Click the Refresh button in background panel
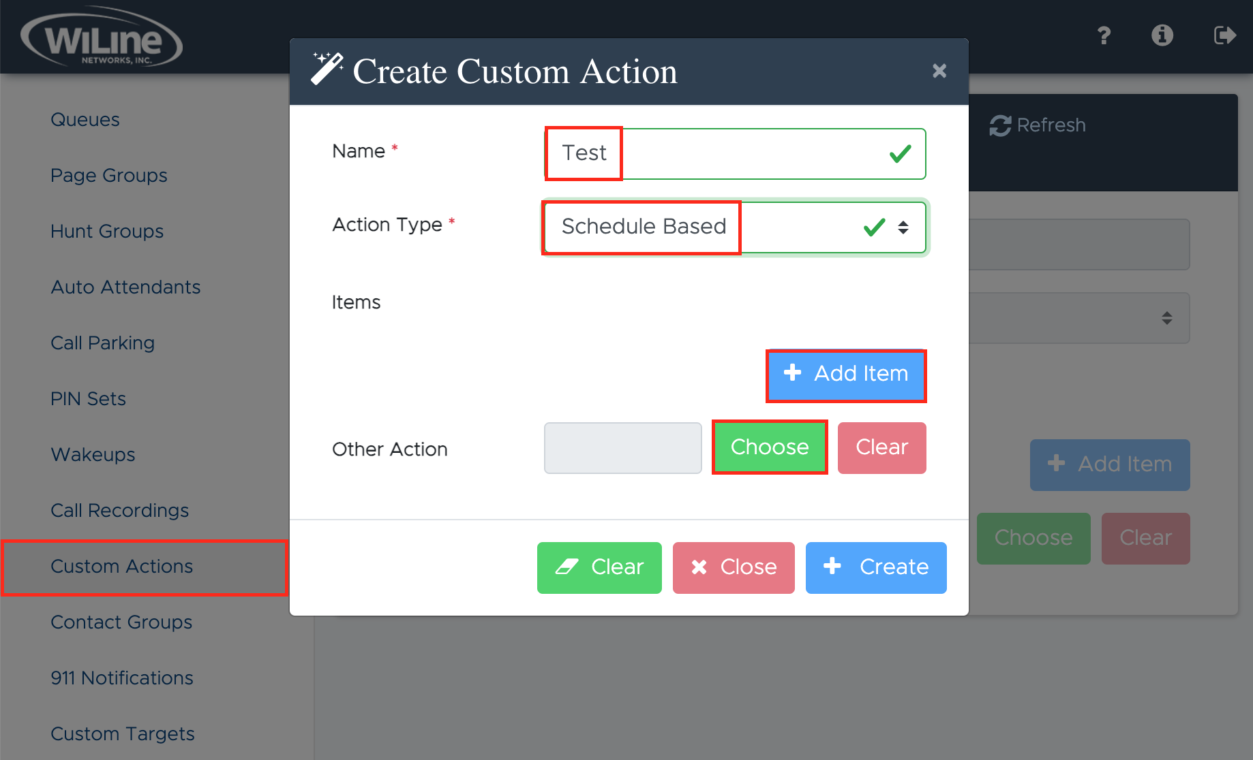 (1038, 125)
